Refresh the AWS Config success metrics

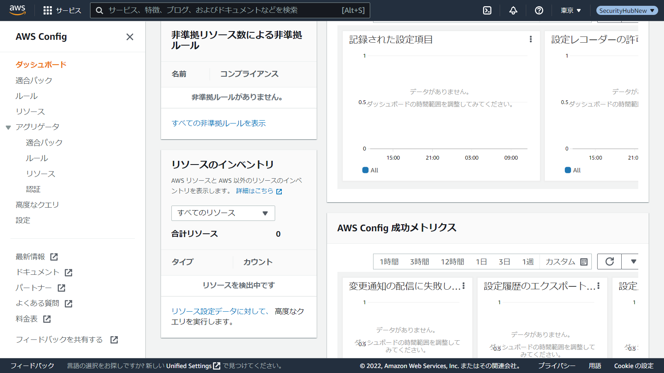click(609, 262)
